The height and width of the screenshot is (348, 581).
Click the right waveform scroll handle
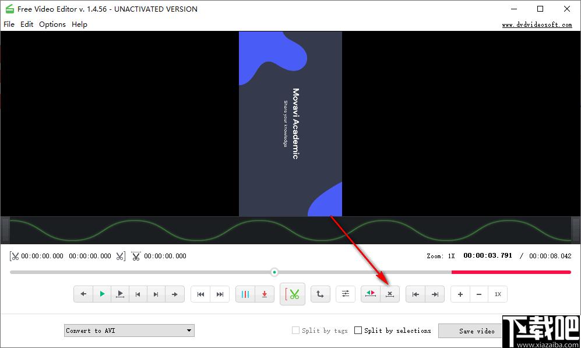576,230
